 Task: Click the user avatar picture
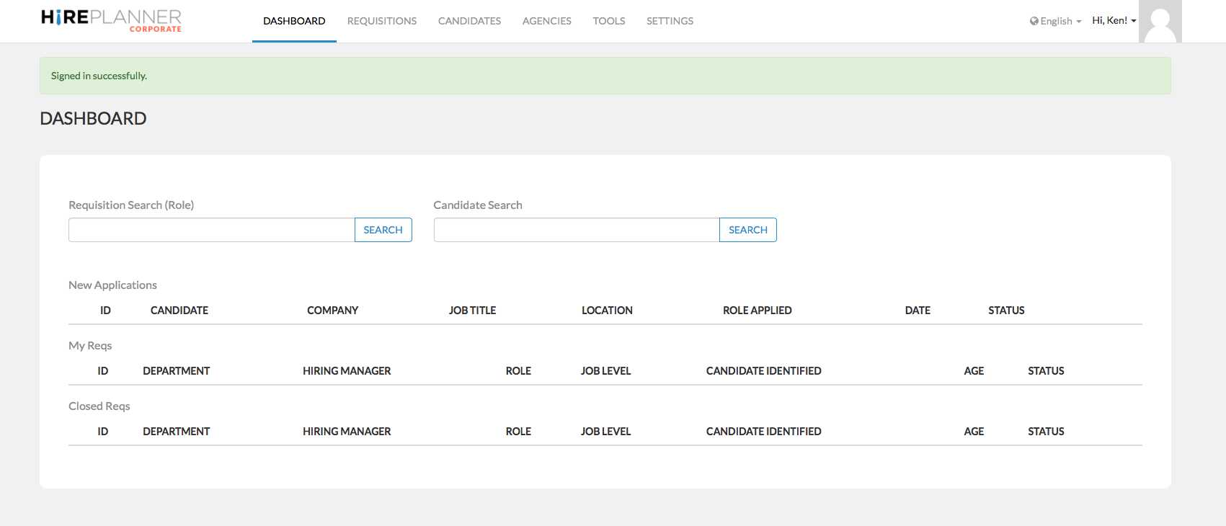[x=1160, y=22]
